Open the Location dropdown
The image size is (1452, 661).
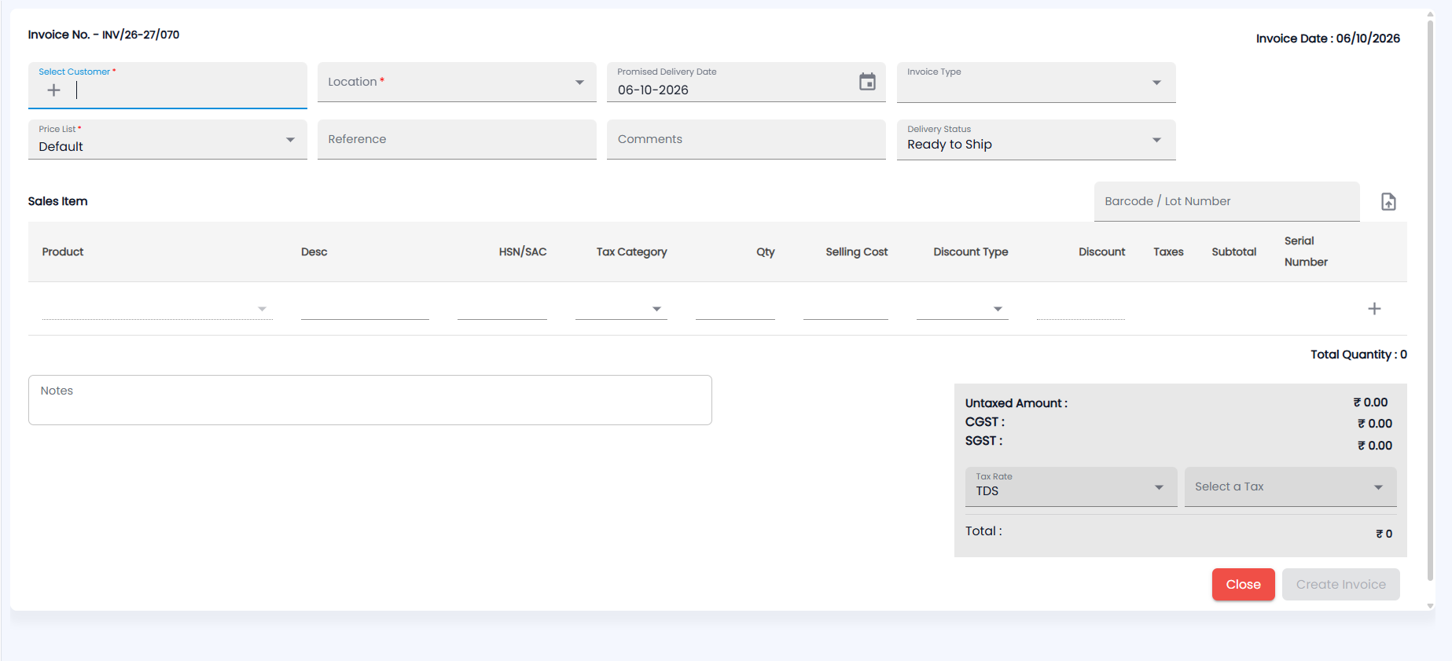(457, 82)
